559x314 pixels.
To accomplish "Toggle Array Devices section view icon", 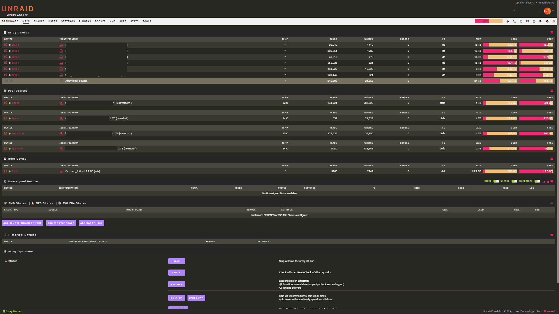I will (x=552, y=33).
